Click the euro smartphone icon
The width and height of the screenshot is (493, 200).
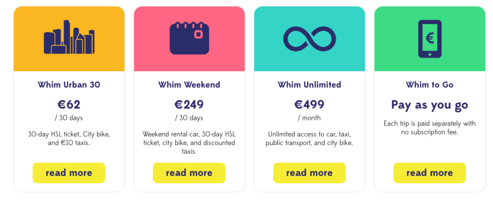(429, 38)
